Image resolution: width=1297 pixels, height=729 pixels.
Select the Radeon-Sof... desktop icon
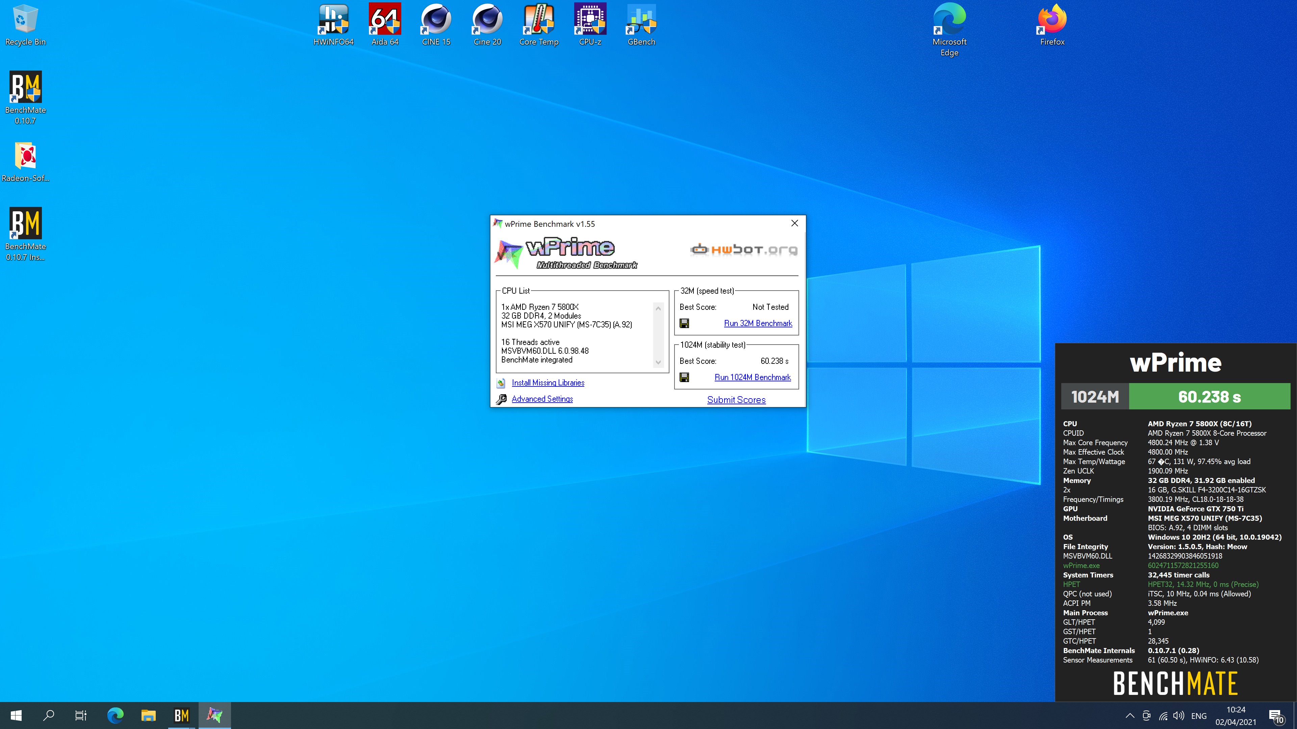[x=25, y=162]
